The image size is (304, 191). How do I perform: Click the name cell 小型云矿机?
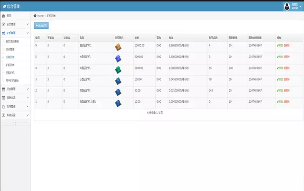pyautogui.click(x=85, y=79)
